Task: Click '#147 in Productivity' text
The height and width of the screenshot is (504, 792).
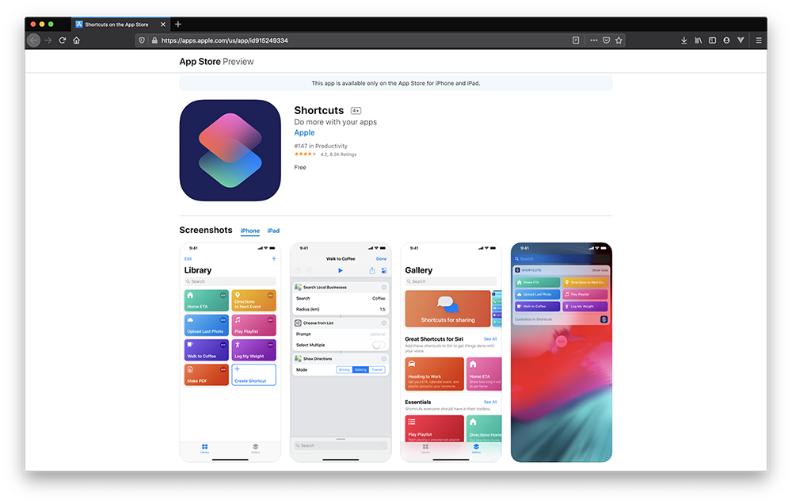Action: pyautogui.click(x=321, y=146)
